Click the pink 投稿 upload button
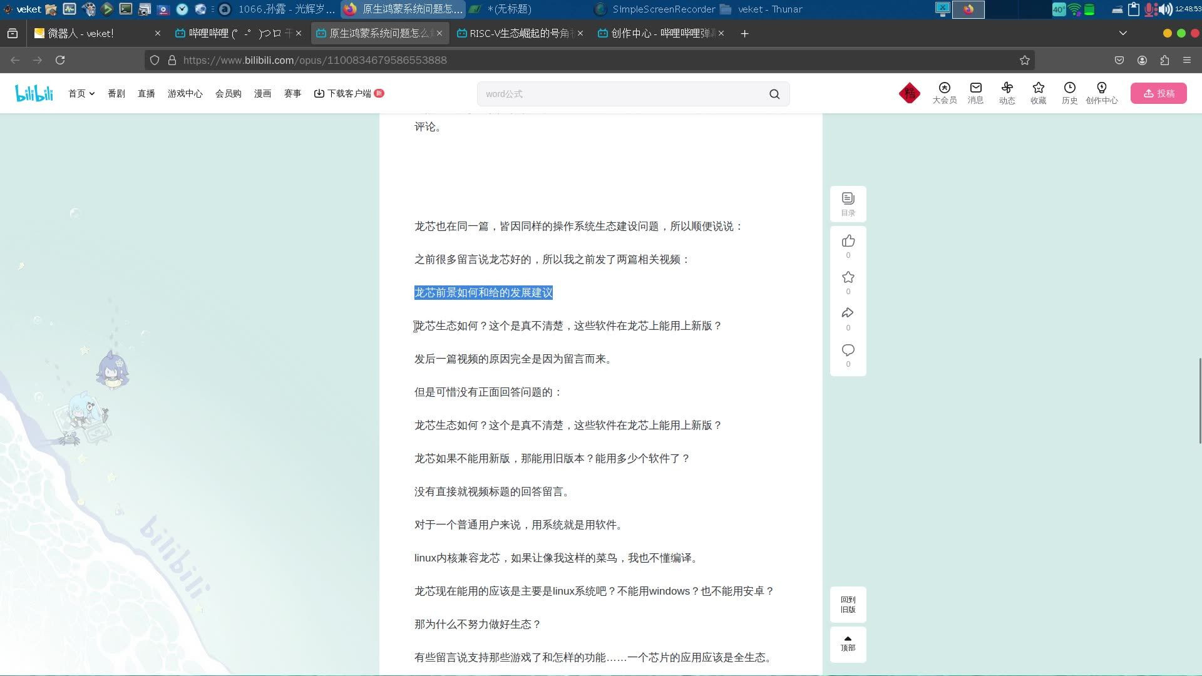 click(1158, 93)
